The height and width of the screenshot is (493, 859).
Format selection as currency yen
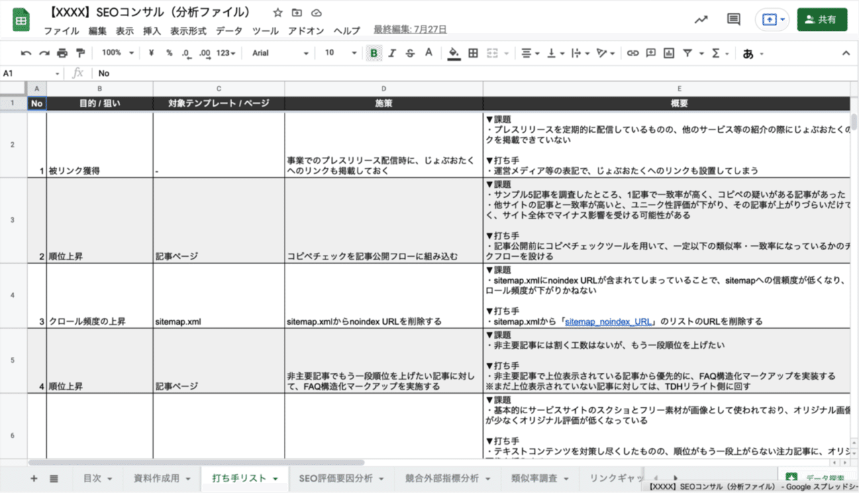[152, 53]
